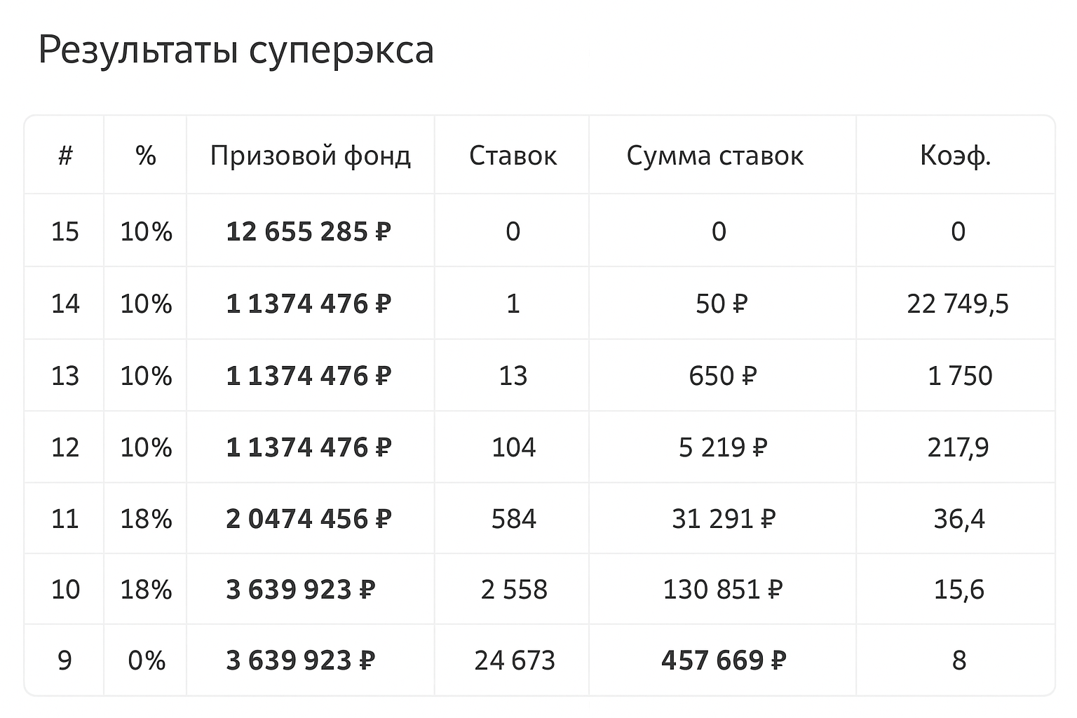Select the 0% percentage cell
Screen dimensions: 1077x718
pos(146,661)
